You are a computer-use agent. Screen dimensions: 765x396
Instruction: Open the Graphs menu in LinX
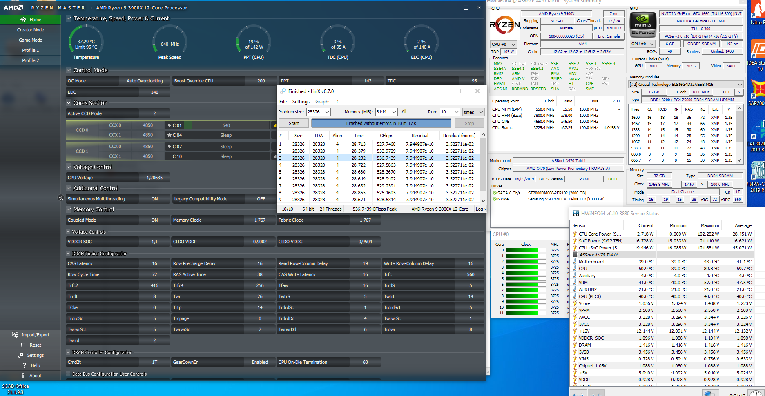323,102
